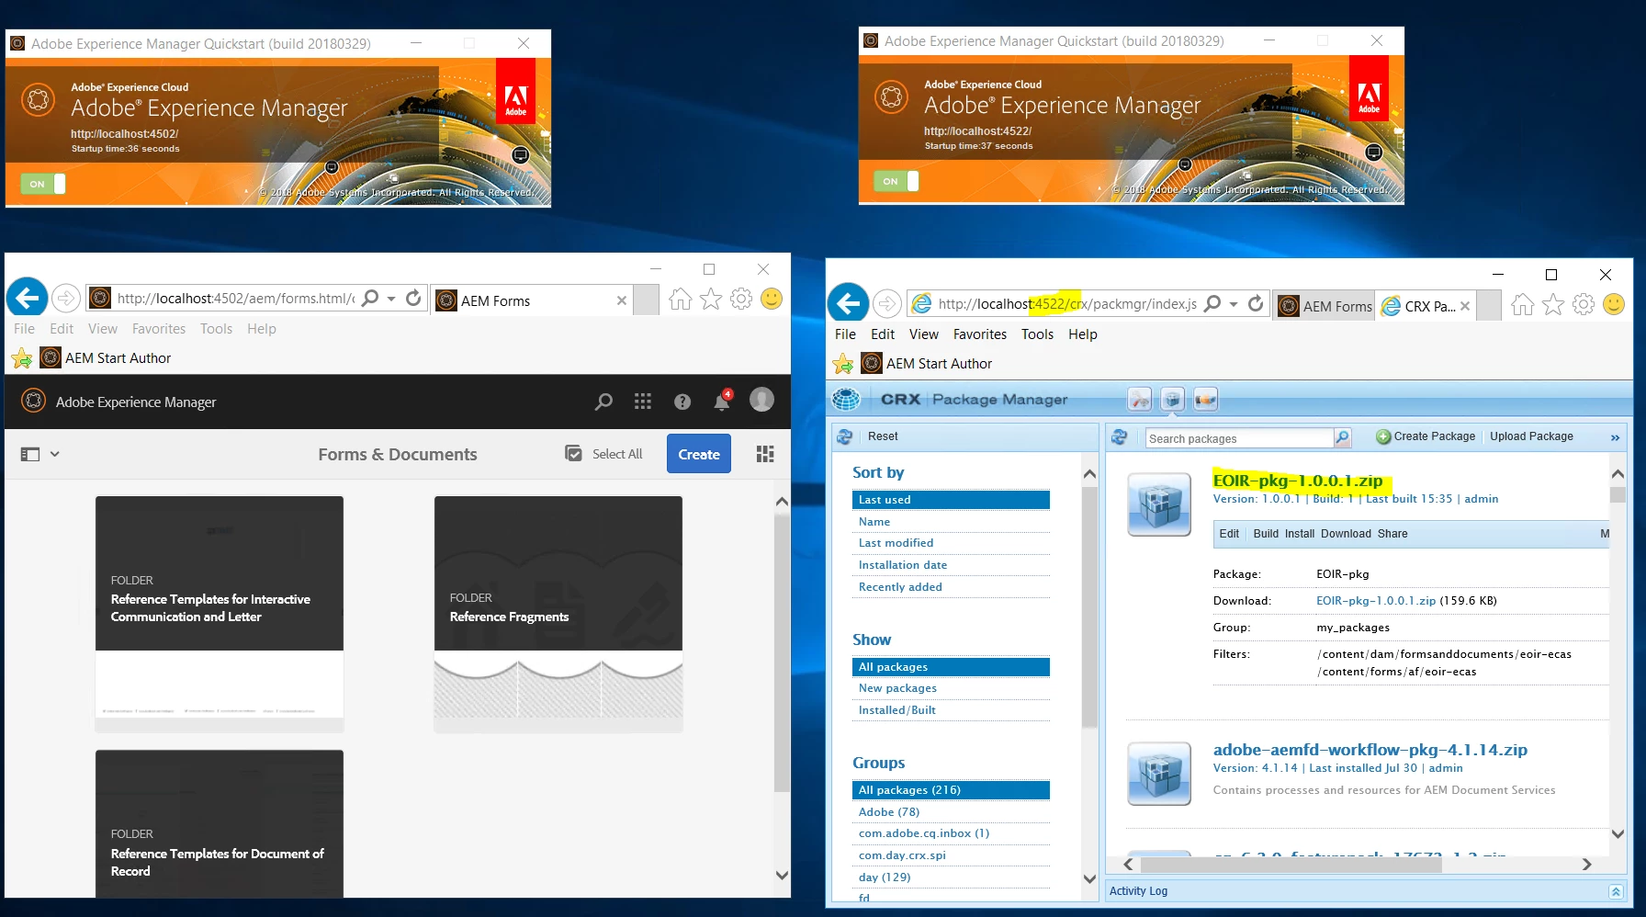This screenshot has width=1646, height=917.
Task: Toggle ON switch in port 4502 Quickstart window
Action: pyautogui.click(x=42, y=184)
